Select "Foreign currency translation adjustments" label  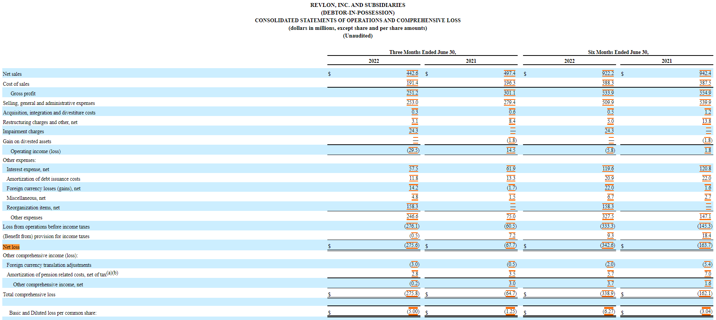coord(49,265)
